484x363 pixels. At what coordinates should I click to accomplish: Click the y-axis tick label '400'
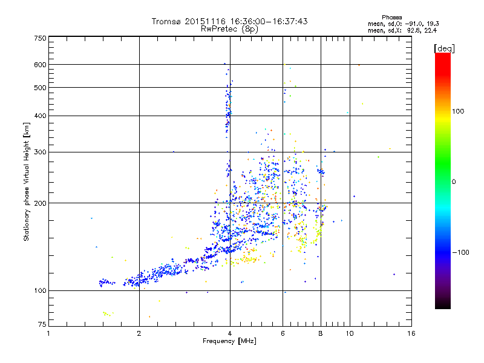[40, 116]
